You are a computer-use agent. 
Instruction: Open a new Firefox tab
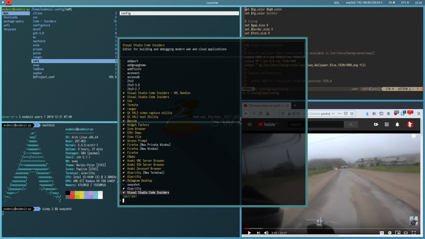pyautogui.click(x=295, y=106)
